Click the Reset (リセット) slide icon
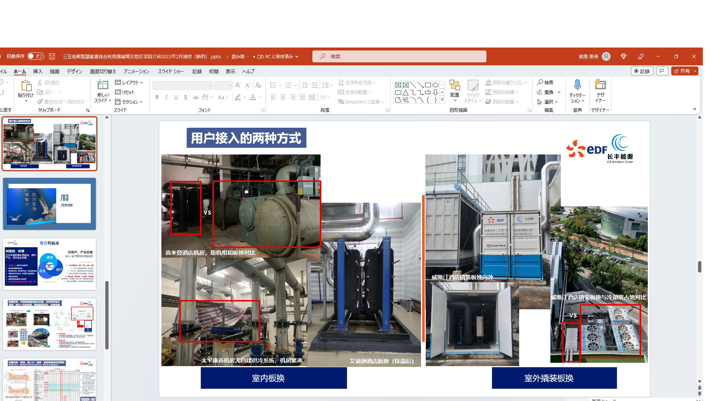 (125, 92)
